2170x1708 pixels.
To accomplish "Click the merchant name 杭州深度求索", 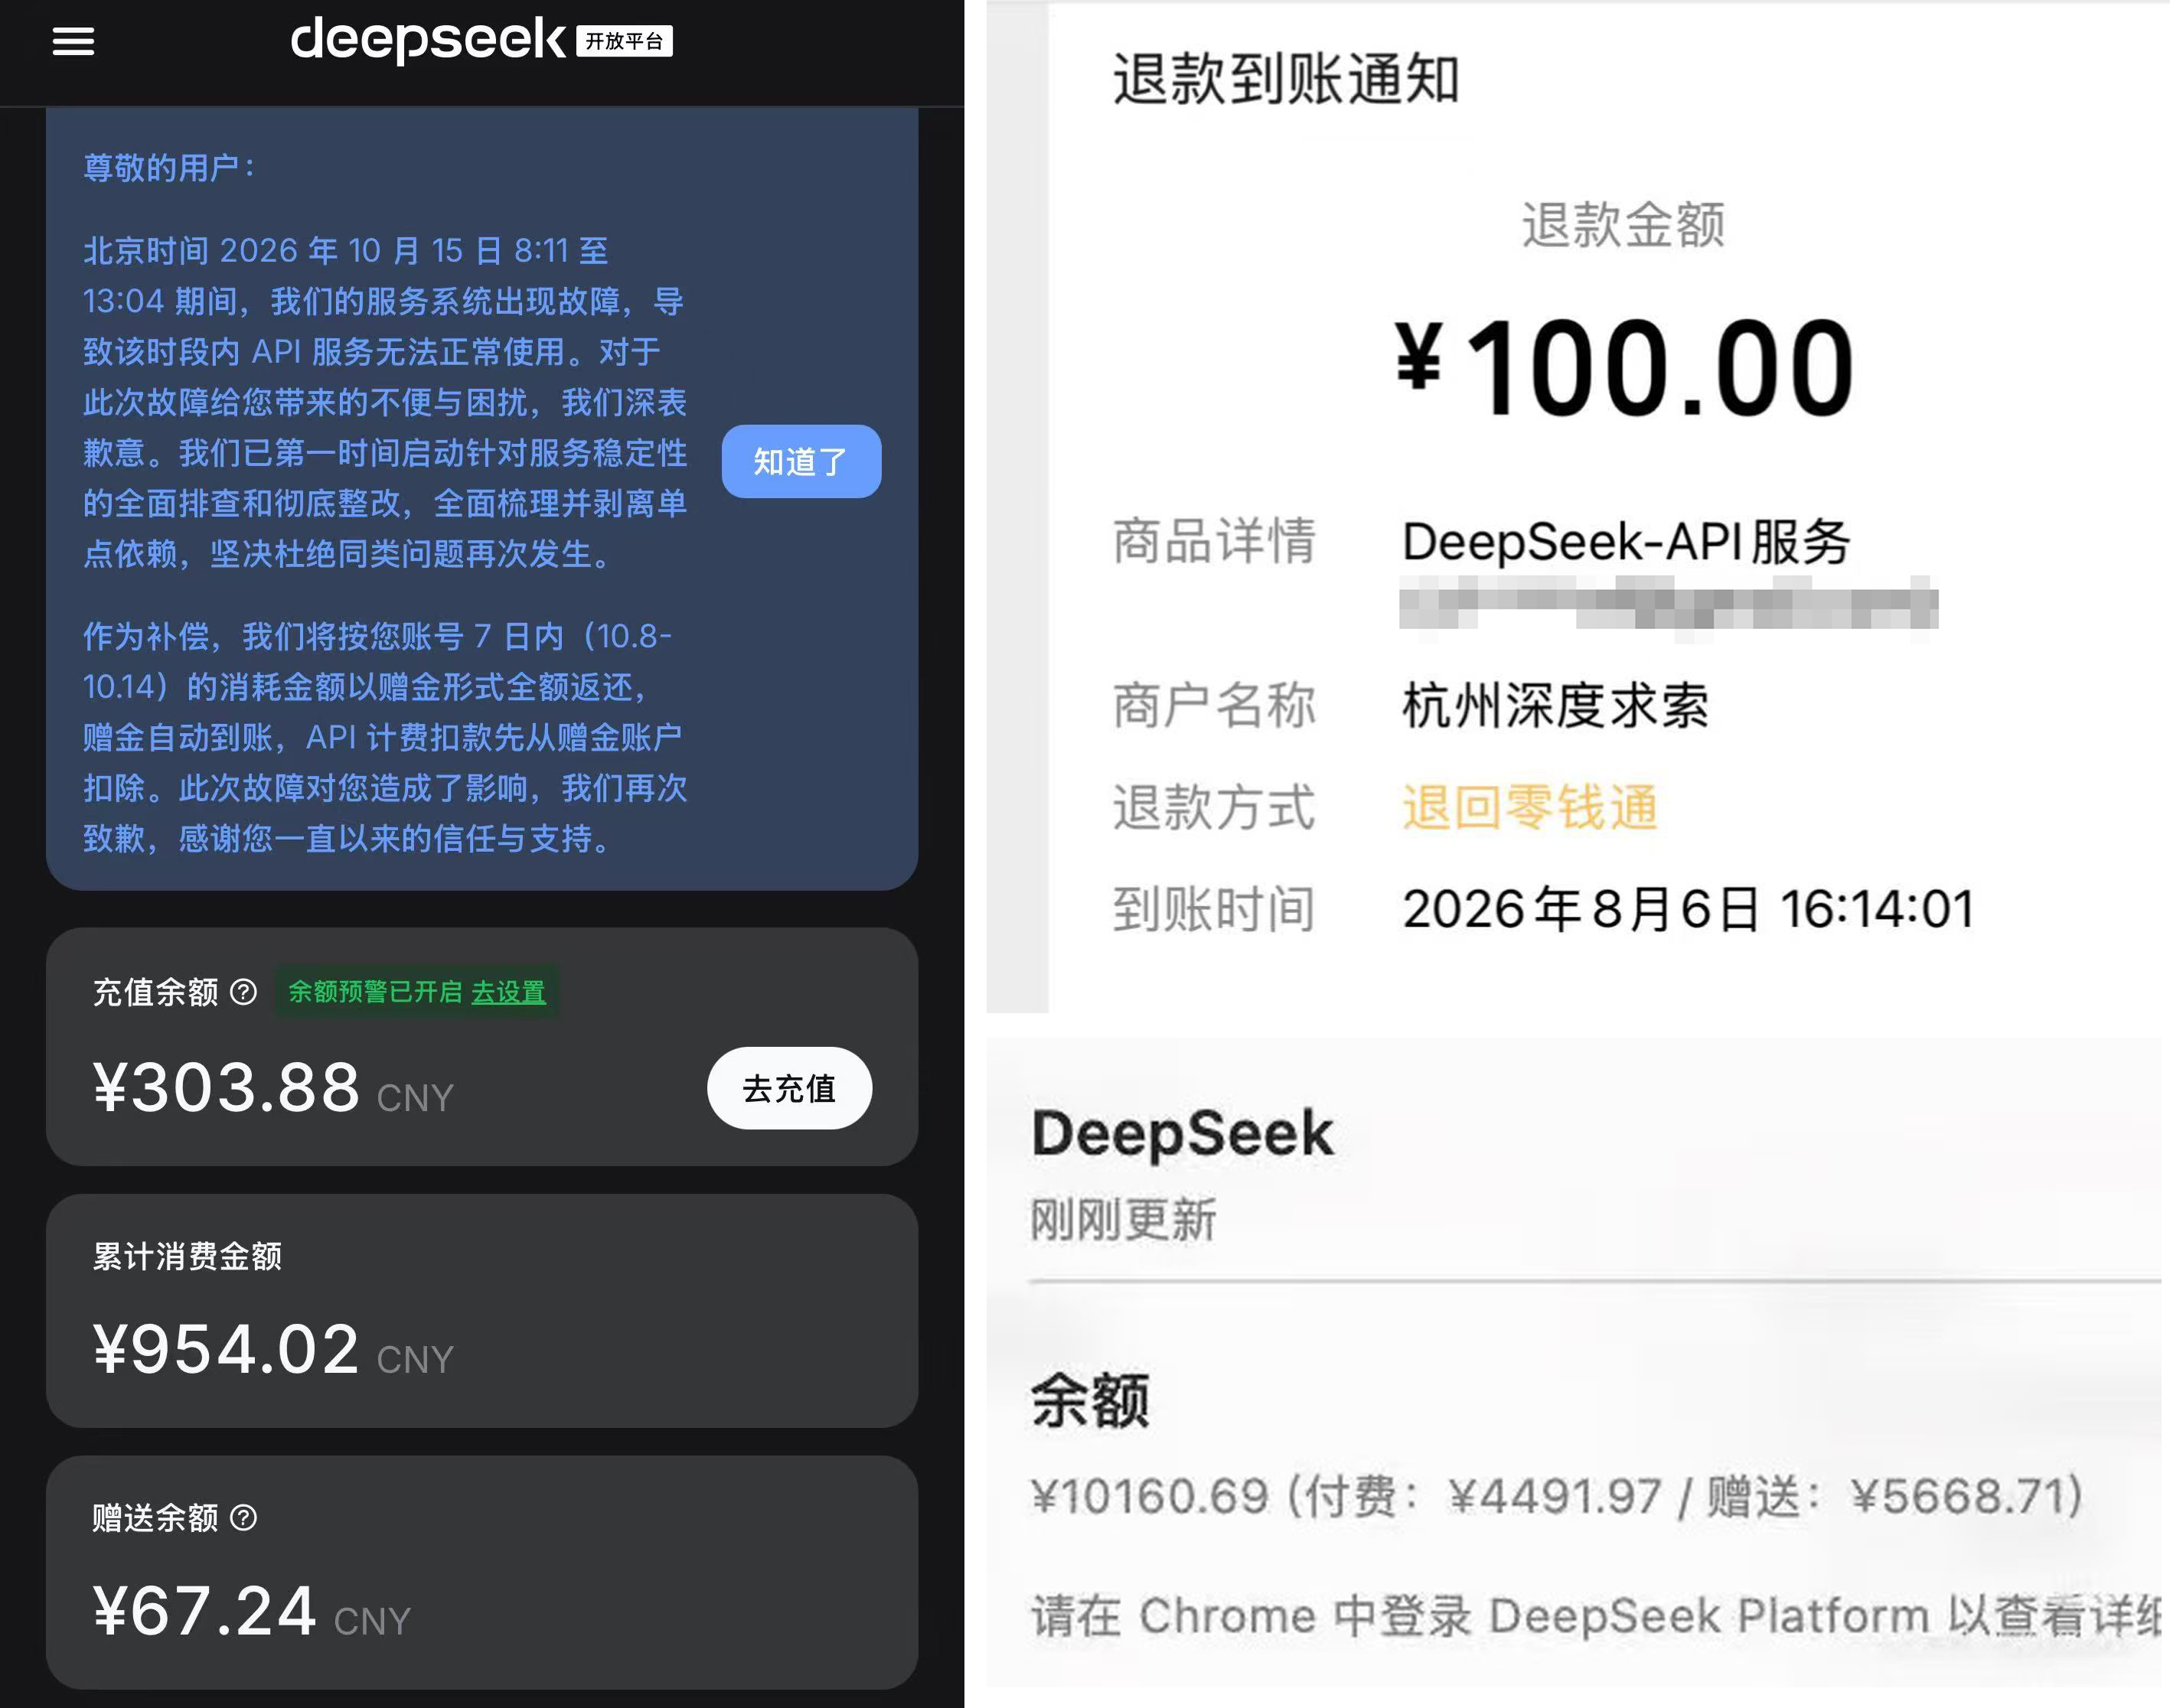I will click(x=1555, y=706).
